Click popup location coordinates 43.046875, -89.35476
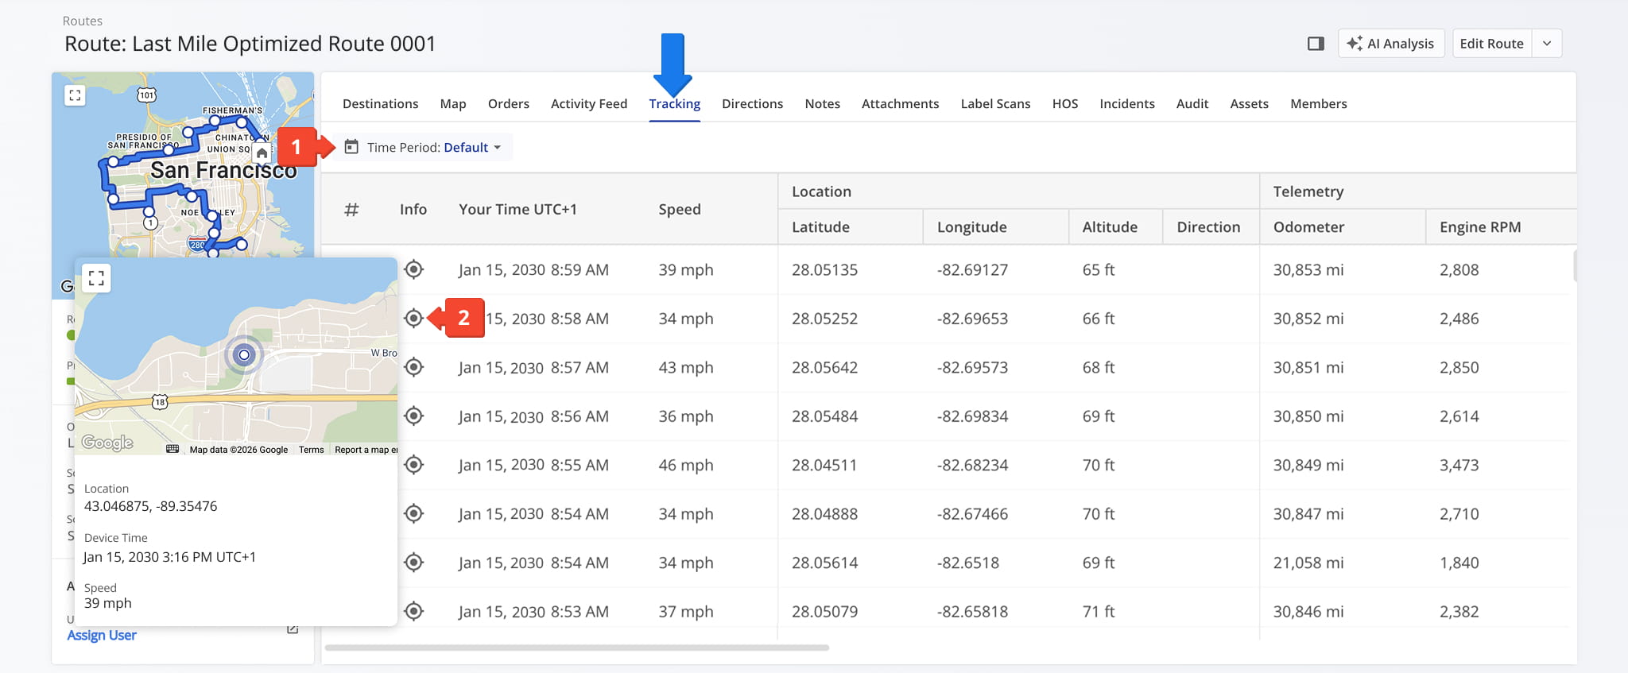The width and height of the screenshot is (1628, 673). point(150,506)
